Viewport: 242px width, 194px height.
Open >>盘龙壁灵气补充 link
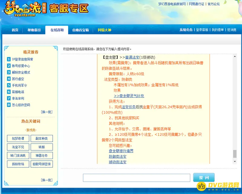[x=129, y=96]
